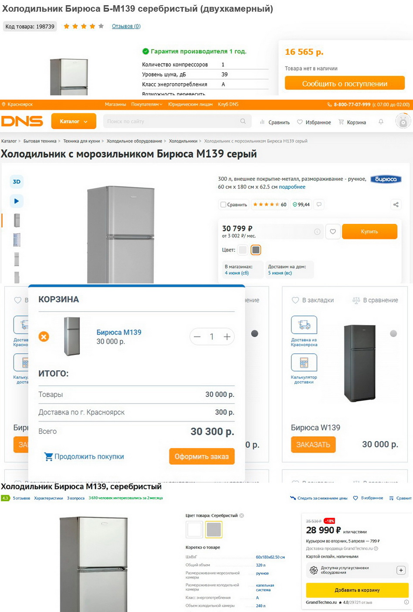
Task: Open the Отзывов (0) reviews link
Action: (126, 26)
